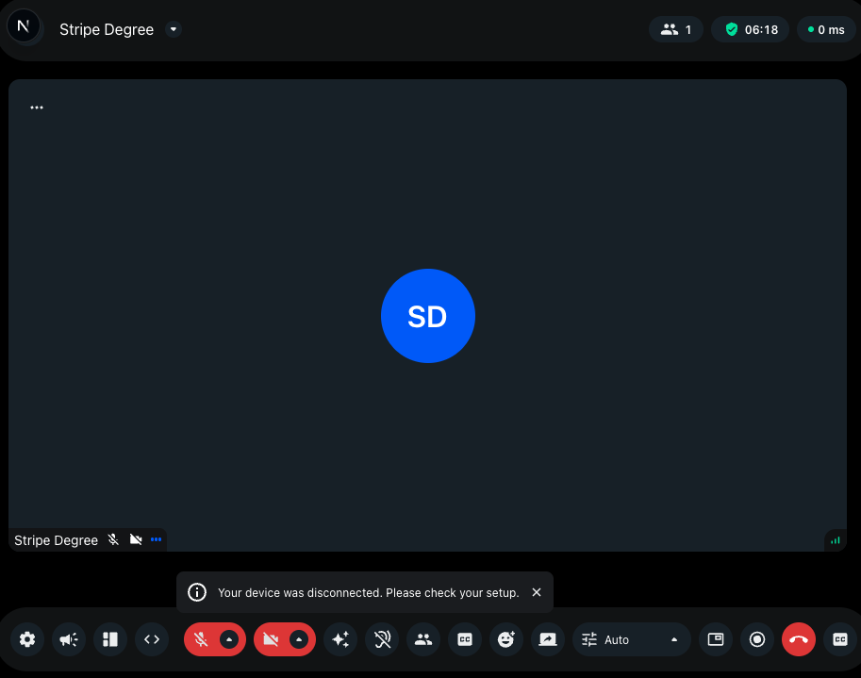Open the camera selection caret
861x678 pixels.
(x=300, y=639)
